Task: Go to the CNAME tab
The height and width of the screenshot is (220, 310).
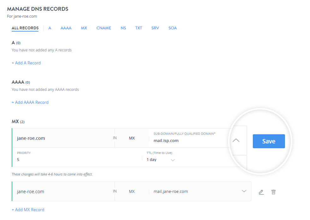Action: tap(104, 28)
